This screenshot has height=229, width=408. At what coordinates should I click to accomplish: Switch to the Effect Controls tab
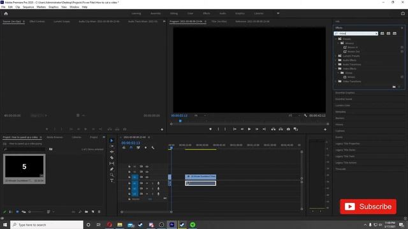point(37,22)
